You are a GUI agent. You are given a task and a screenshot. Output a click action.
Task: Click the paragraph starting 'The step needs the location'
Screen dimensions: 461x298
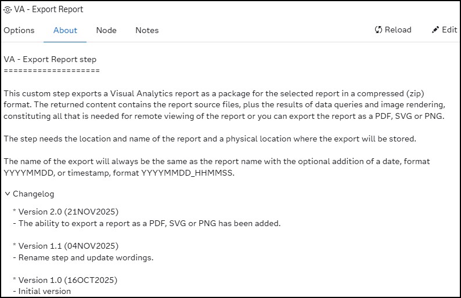[210, 139]
